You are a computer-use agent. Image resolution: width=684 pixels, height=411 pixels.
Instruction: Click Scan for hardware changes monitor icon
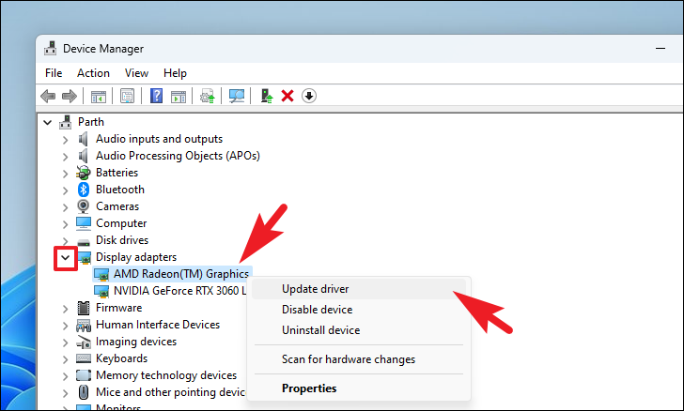tap(237, 96)
